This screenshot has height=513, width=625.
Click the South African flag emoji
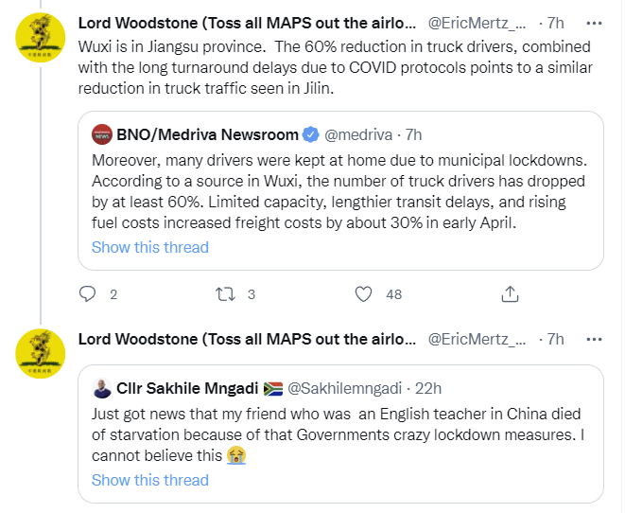pos(273,389)
